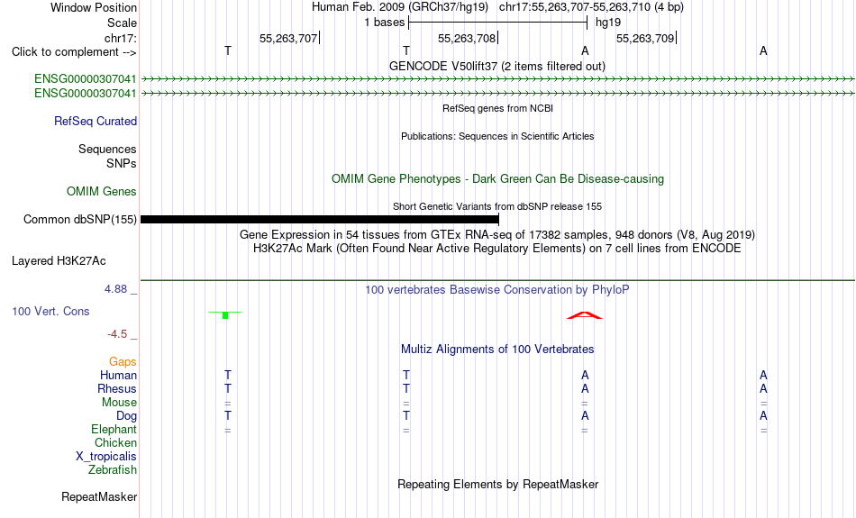Open the GENCODE V50lift37 track title
The image size is (856, 518).
point(497,66)
